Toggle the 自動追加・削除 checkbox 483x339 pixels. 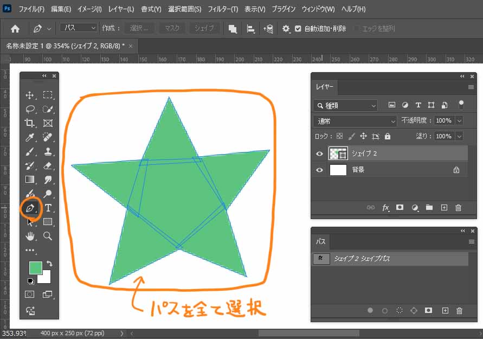[298, 28]
